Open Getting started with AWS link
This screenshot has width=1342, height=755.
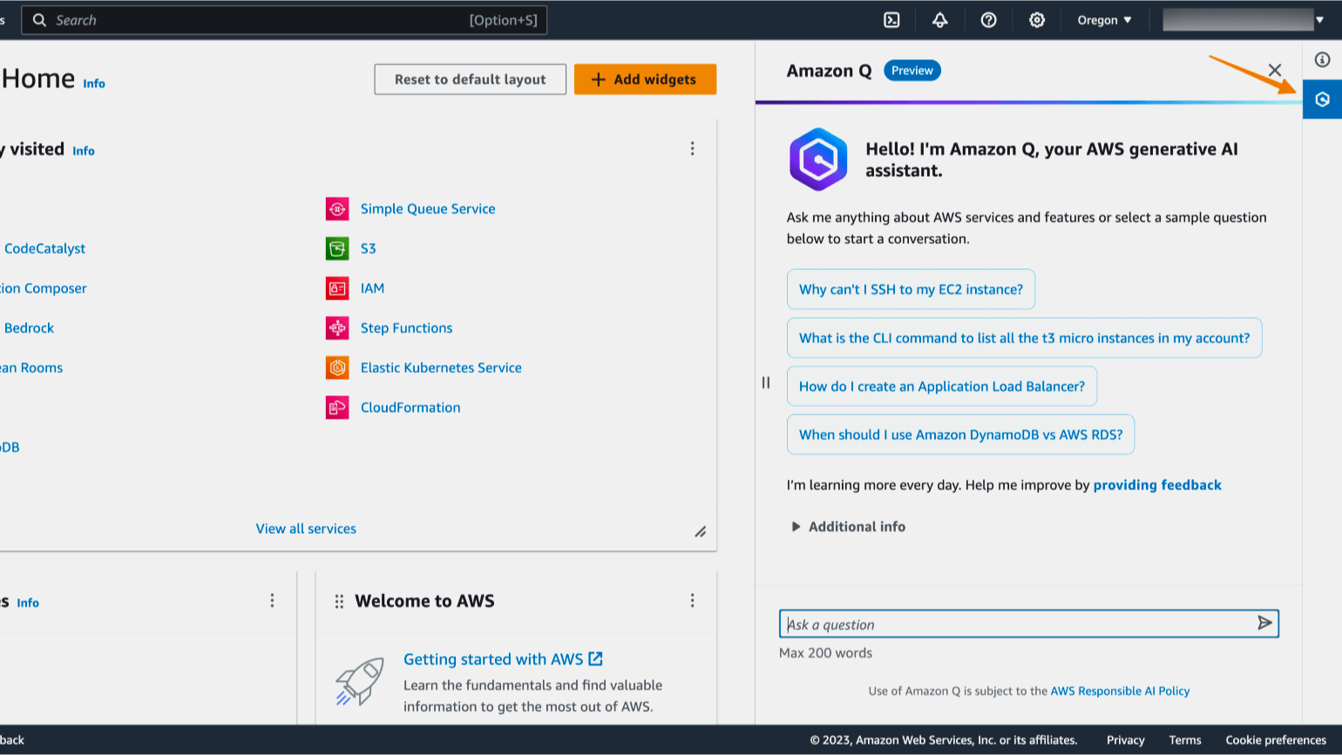point(503,659)
